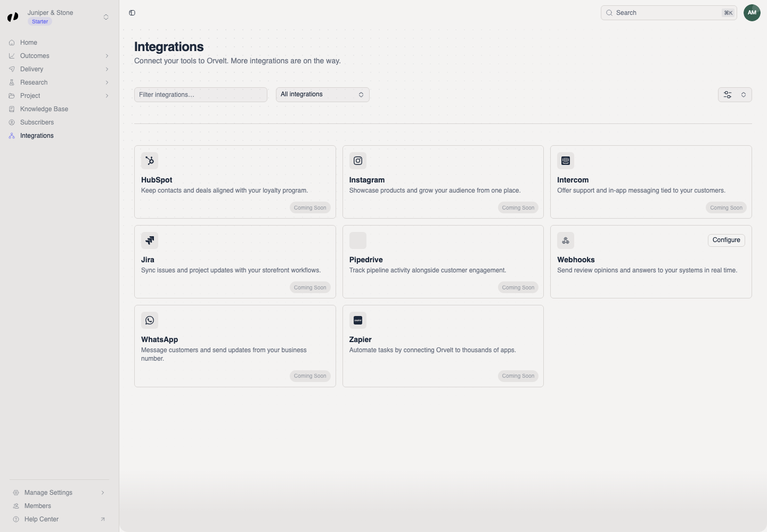Image resolution: width=767 pixels, height=532 pixels.
Task: Expand the Delivery menu
Action: [59, 69]
